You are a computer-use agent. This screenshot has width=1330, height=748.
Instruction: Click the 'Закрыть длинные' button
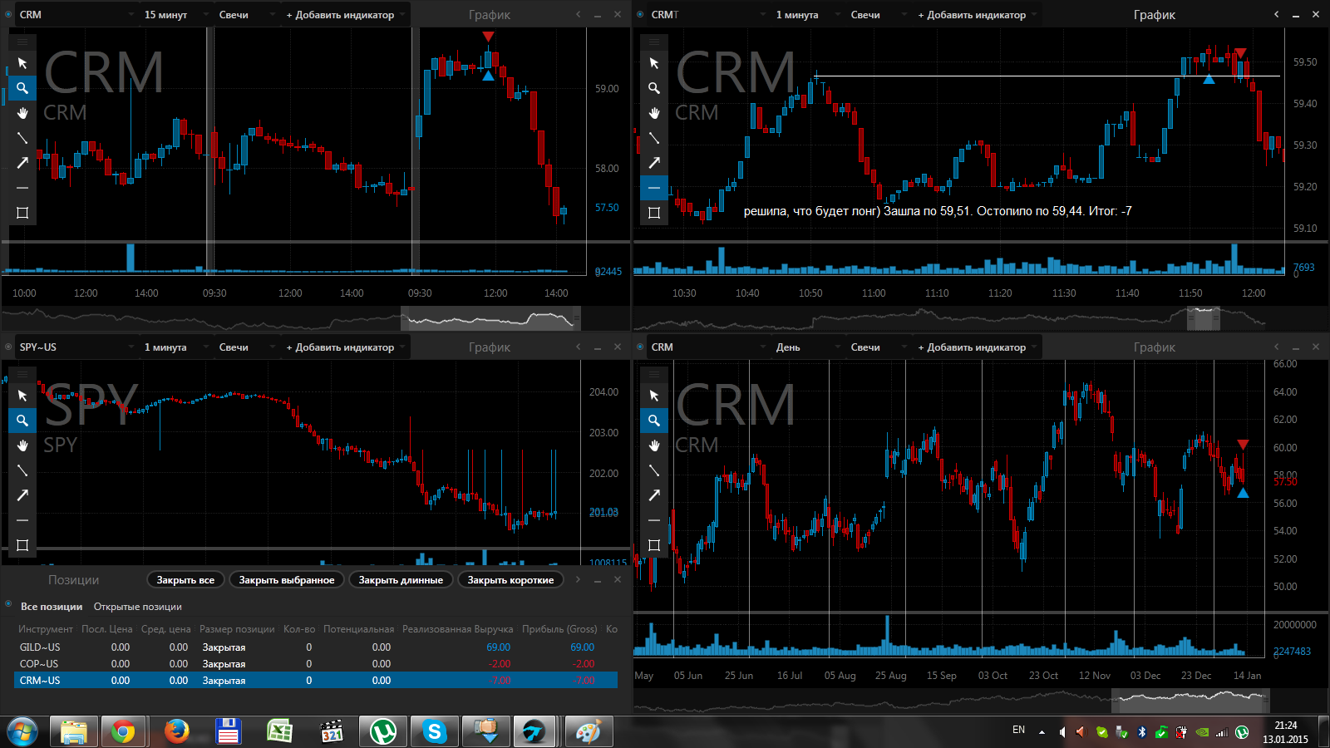[401, 580]
